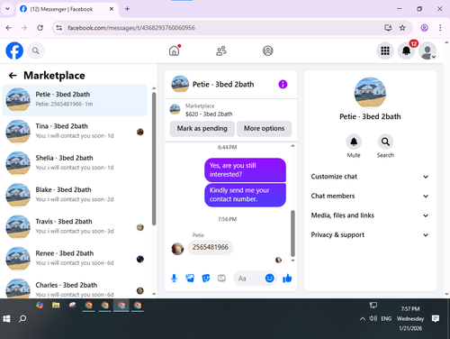View site information icon in address bar
The width and height of the screenshot is (450, 339).
pos(59,28)
